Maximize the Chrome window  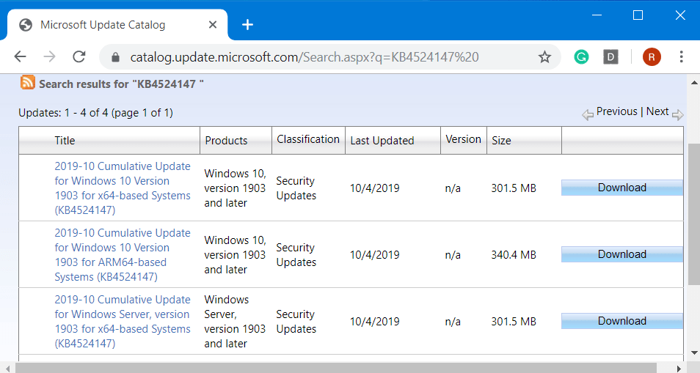click(x=638, y=15)
